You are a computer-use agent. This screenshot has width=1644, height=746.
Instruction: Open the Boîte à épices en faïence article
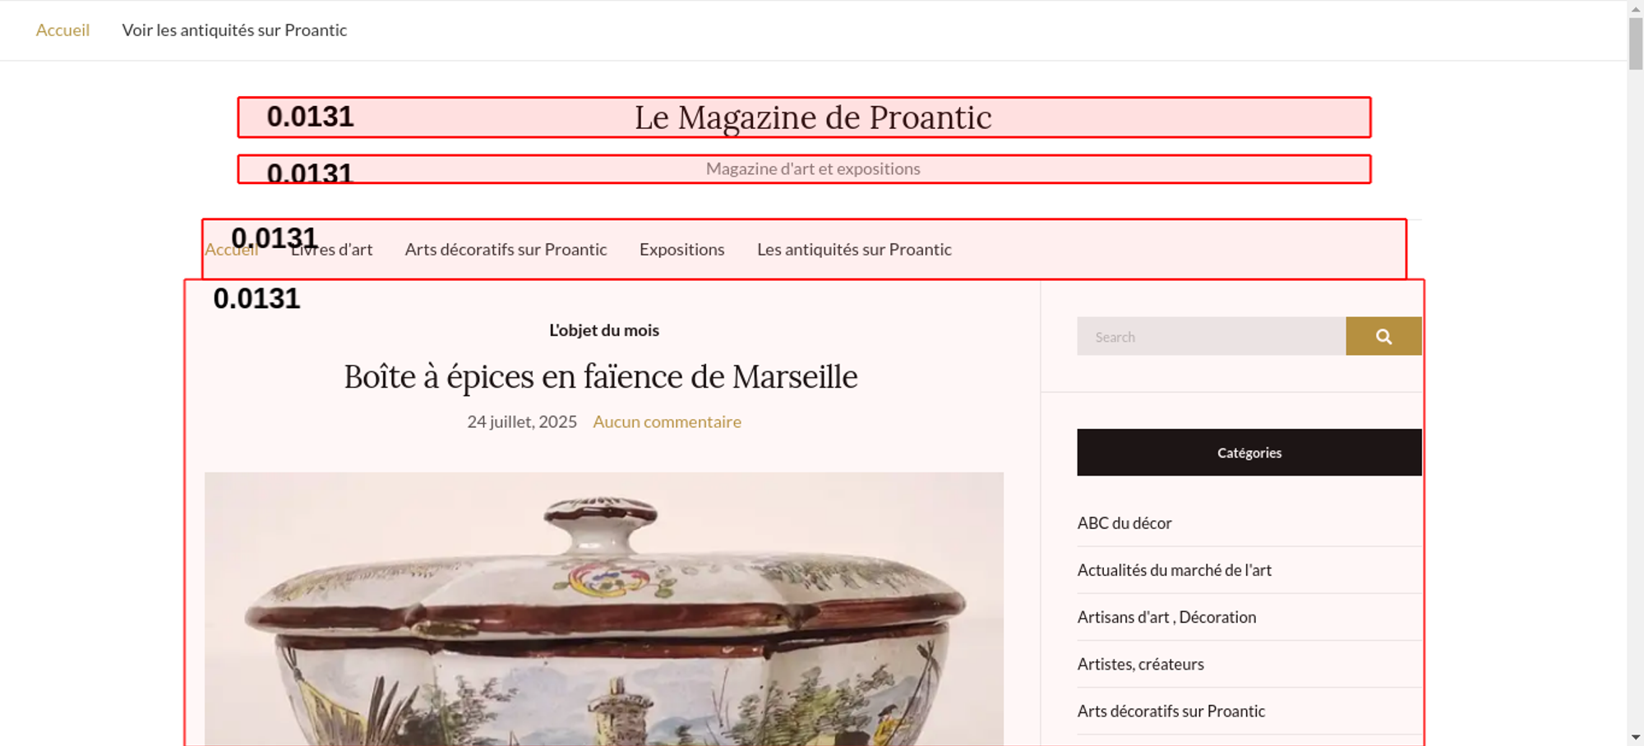(601, 376)
